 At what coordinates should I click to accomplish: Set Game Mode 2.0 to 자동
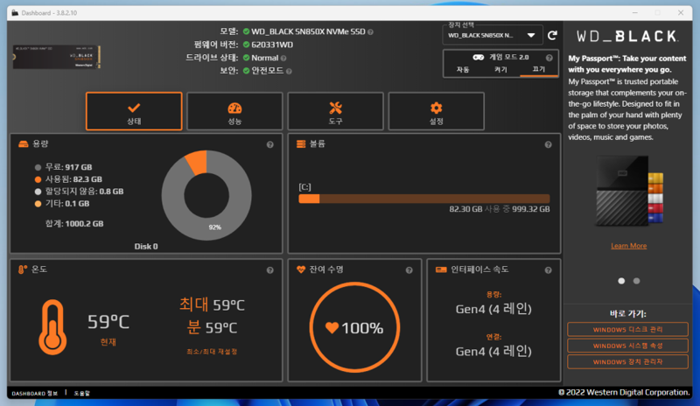pyautogui.click(x=463, y=70)
